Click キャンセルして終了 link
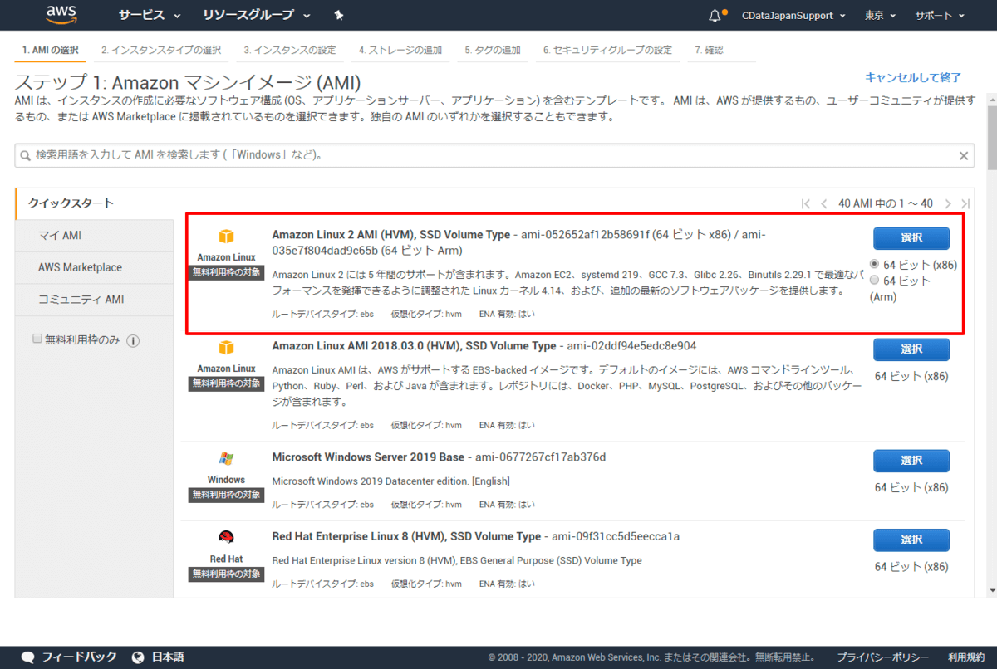The image size is (997, 669). click(x=913, y=77)
